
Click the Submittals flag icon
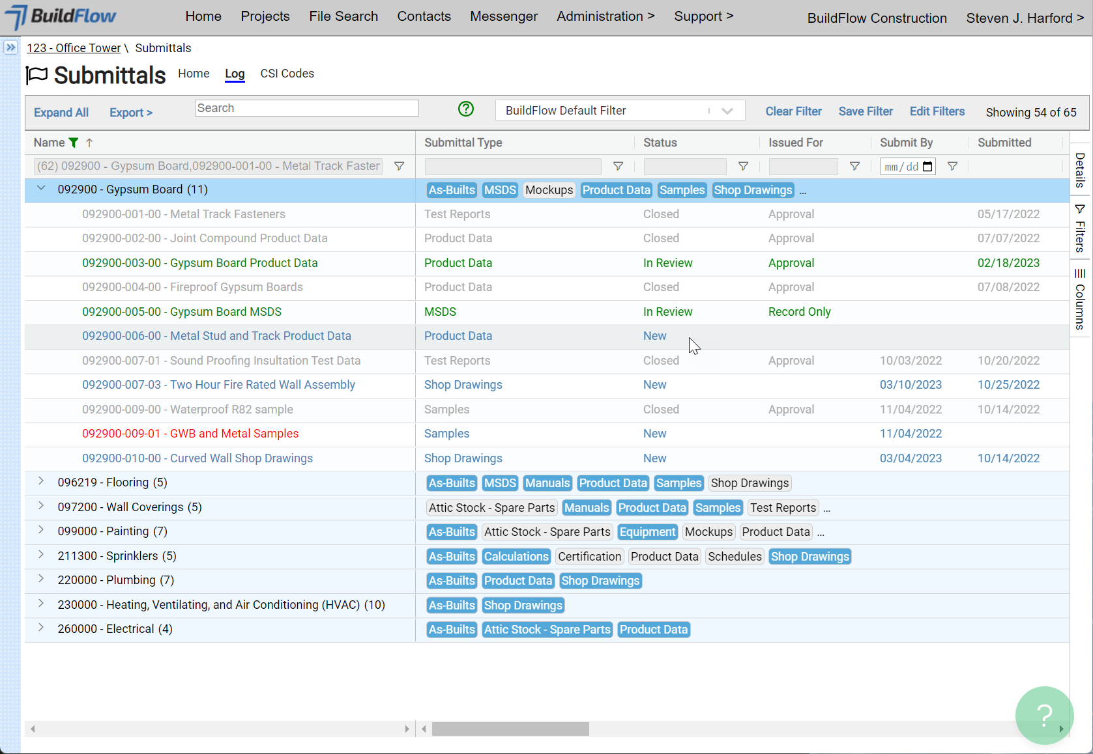[37, 76]
